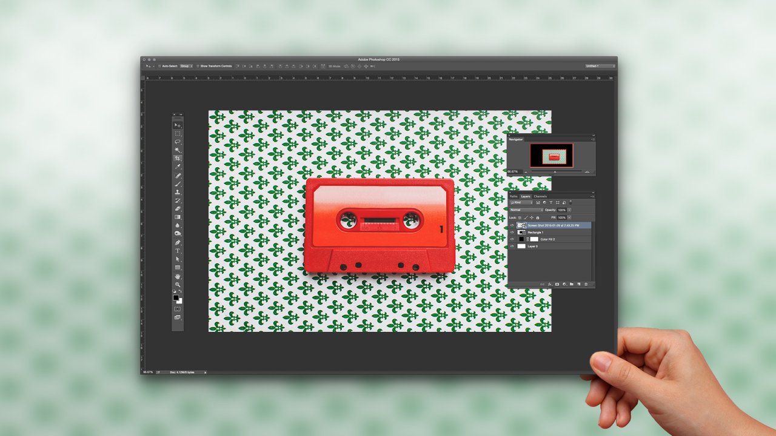Select the Crop tool
This screenshot has width=776, height=436.
click(177, 158)
